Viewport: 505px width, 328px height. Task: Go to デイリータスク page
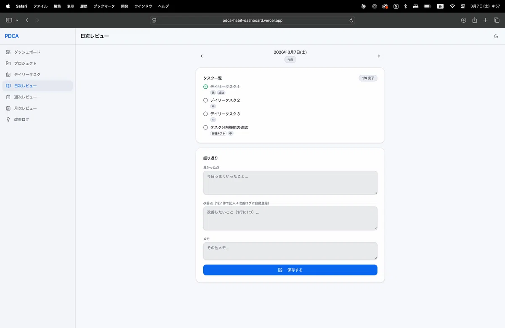(37, 74)
